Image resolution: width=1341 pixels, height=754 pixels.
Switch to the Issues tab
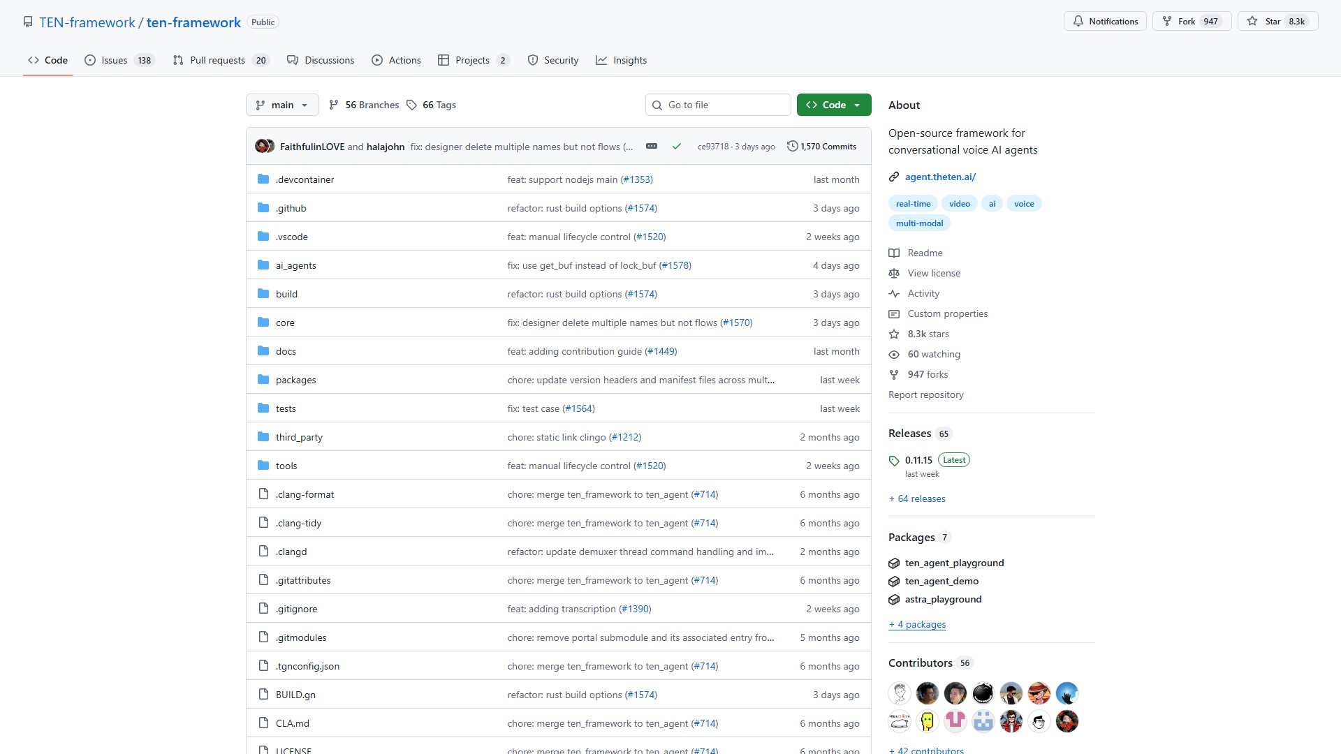(x=114, y=61)
